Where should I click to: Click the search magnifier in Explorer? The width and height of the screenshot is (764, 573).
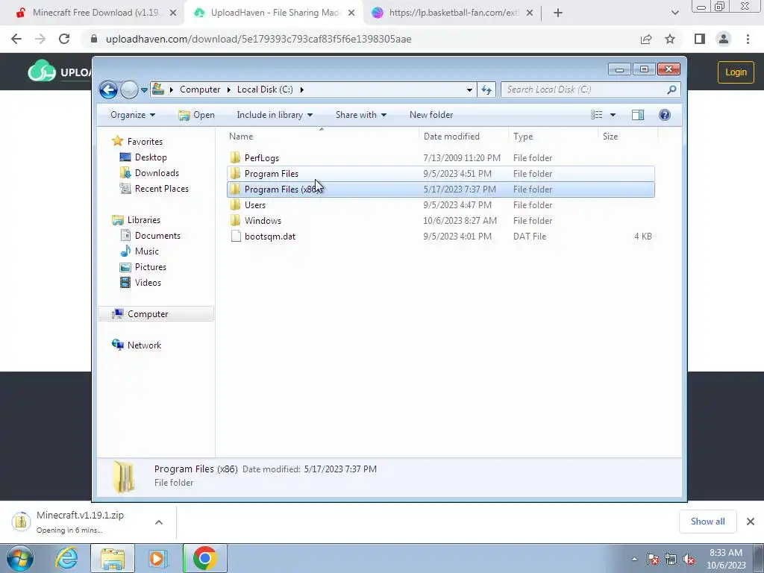pos(671,90)
